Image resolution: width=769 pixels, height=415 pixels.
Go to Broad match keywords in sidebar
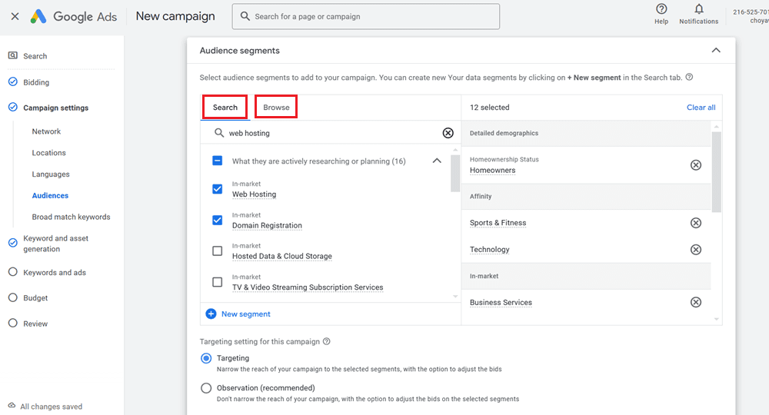click(x=71, y=217)
